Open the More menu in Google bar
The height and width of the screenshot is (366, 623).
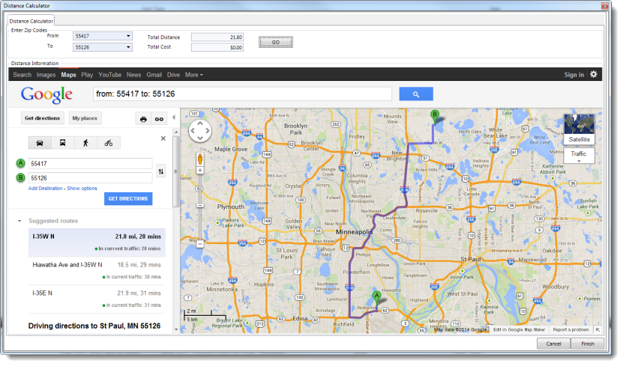coord(193,75)
